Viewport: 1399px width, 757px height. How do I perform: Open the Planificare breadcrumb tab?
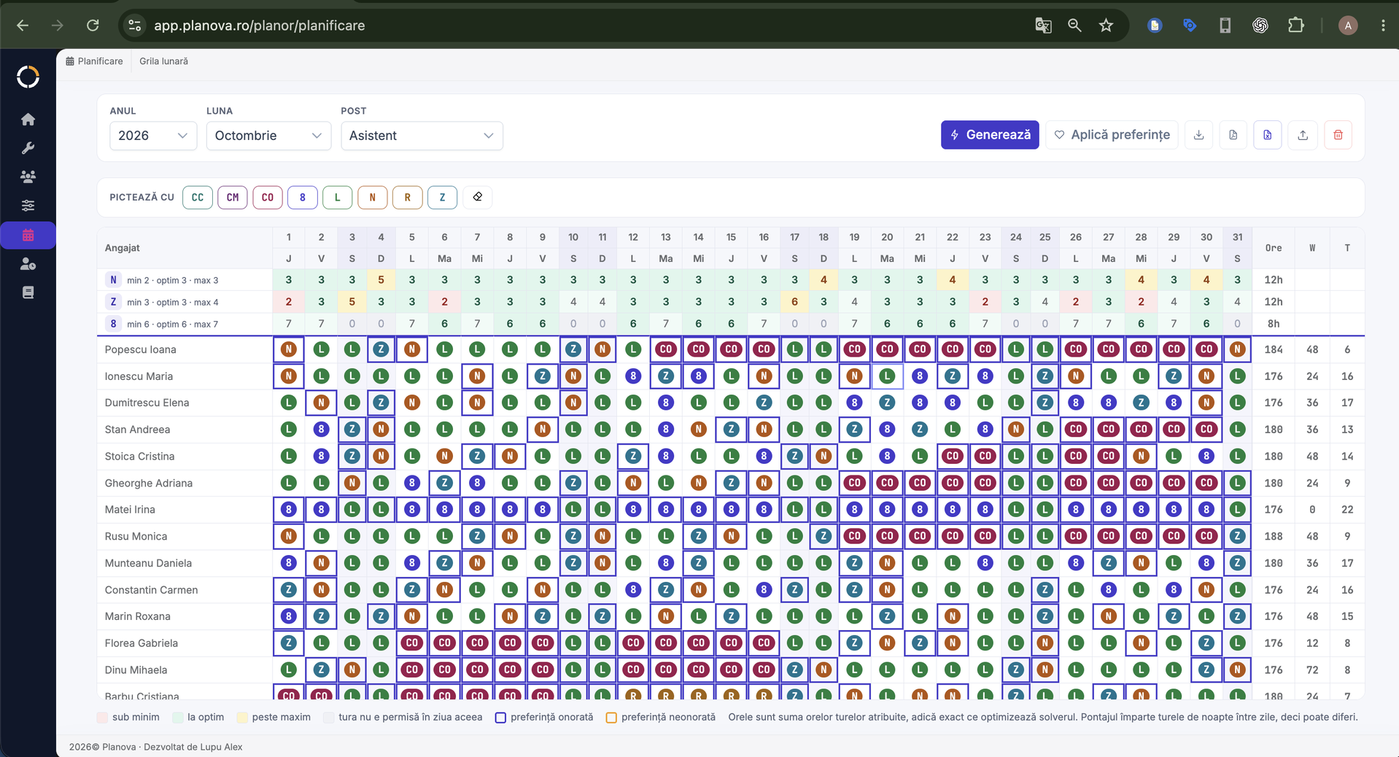[94, 61]
